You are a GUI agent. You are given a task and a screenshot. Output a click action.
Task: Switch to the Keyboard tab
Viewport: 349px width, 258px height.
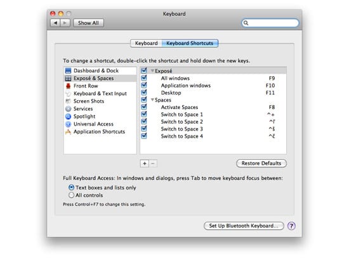pos(146,43)
